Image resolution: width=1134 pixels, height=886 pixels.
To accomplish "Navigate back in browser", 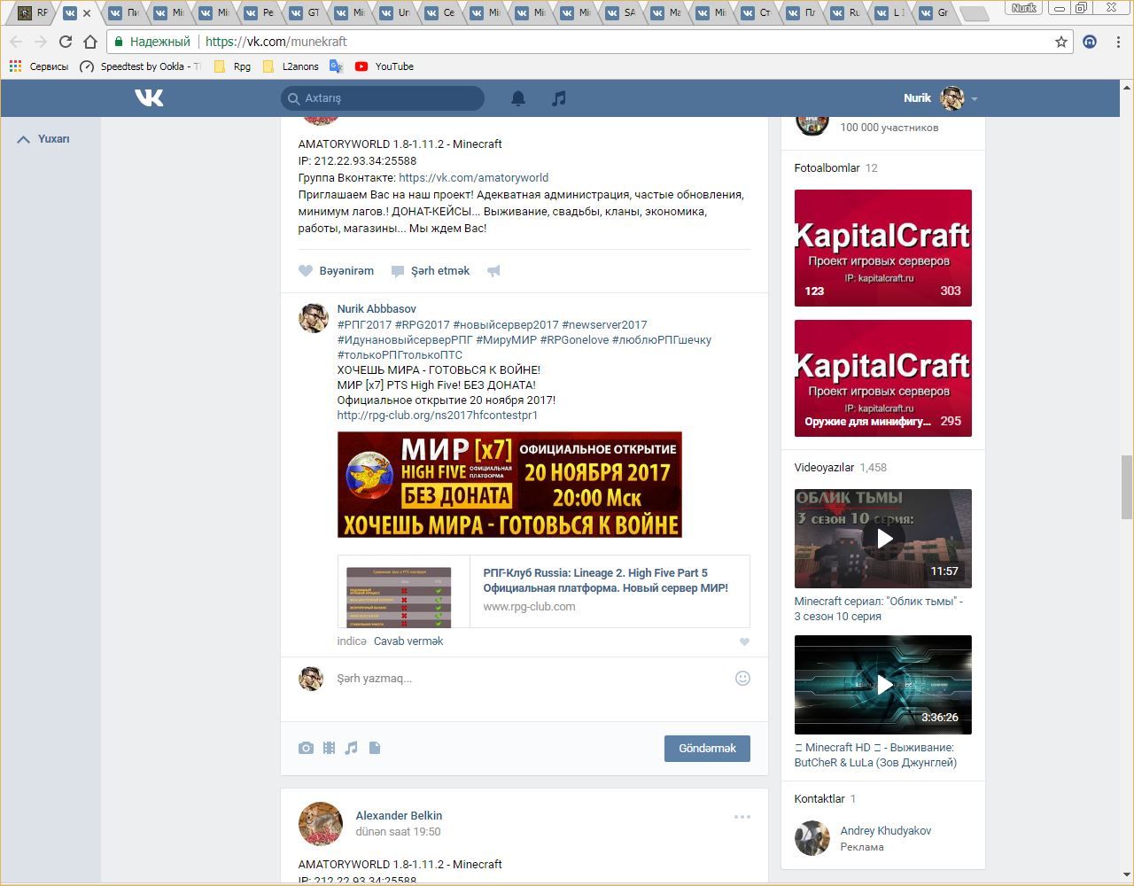I will [x=16, y=42].
